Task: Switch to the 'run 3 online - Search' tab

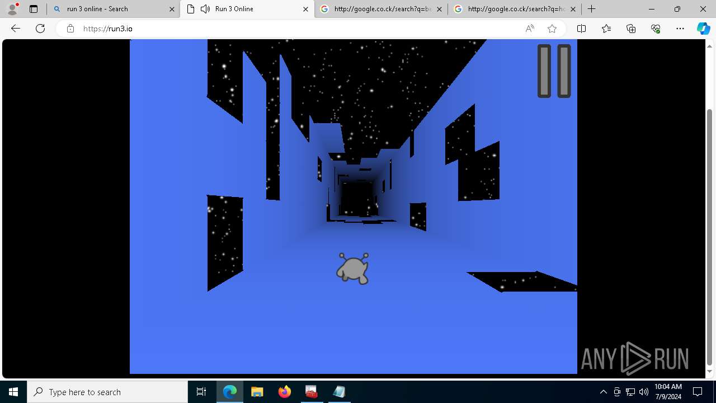Action: [113, 9]
